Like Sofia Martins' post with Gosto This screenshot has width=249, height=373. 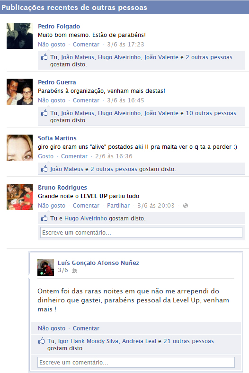(45, 156)
